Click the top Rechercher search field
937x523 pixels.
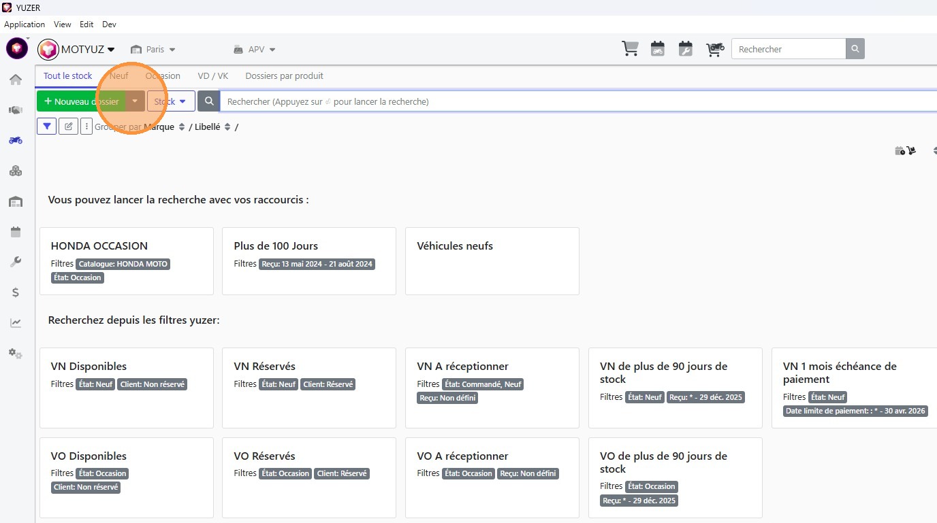coord(788,49)
